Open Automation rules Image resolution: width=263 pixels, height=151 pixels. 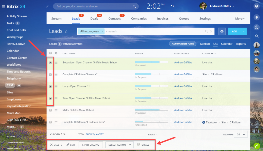pos(183,44)
